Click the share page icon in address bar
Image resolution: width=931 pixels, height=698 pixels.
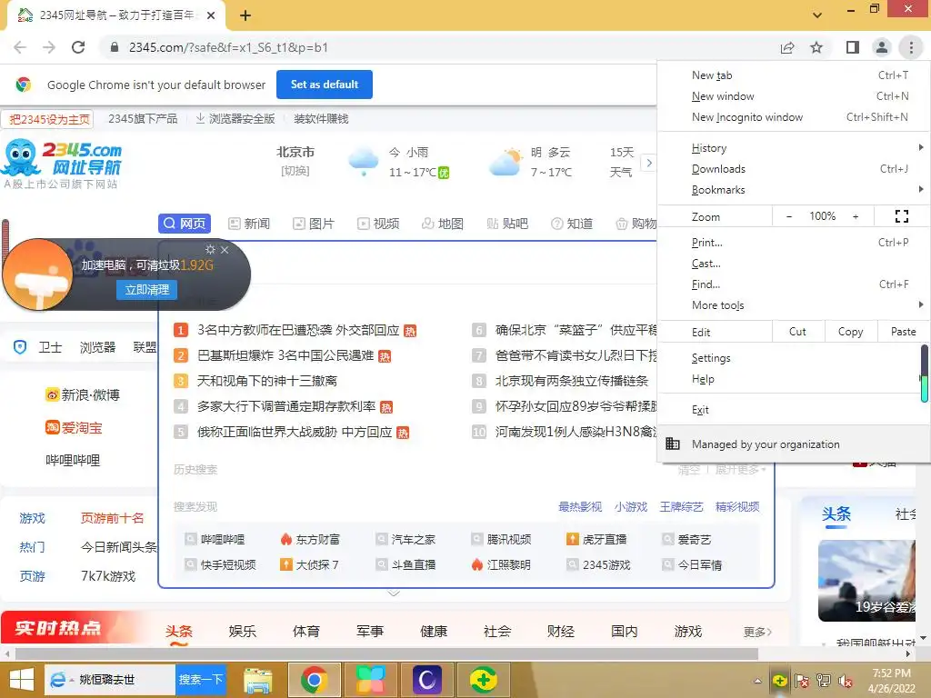tap(787, 47)
